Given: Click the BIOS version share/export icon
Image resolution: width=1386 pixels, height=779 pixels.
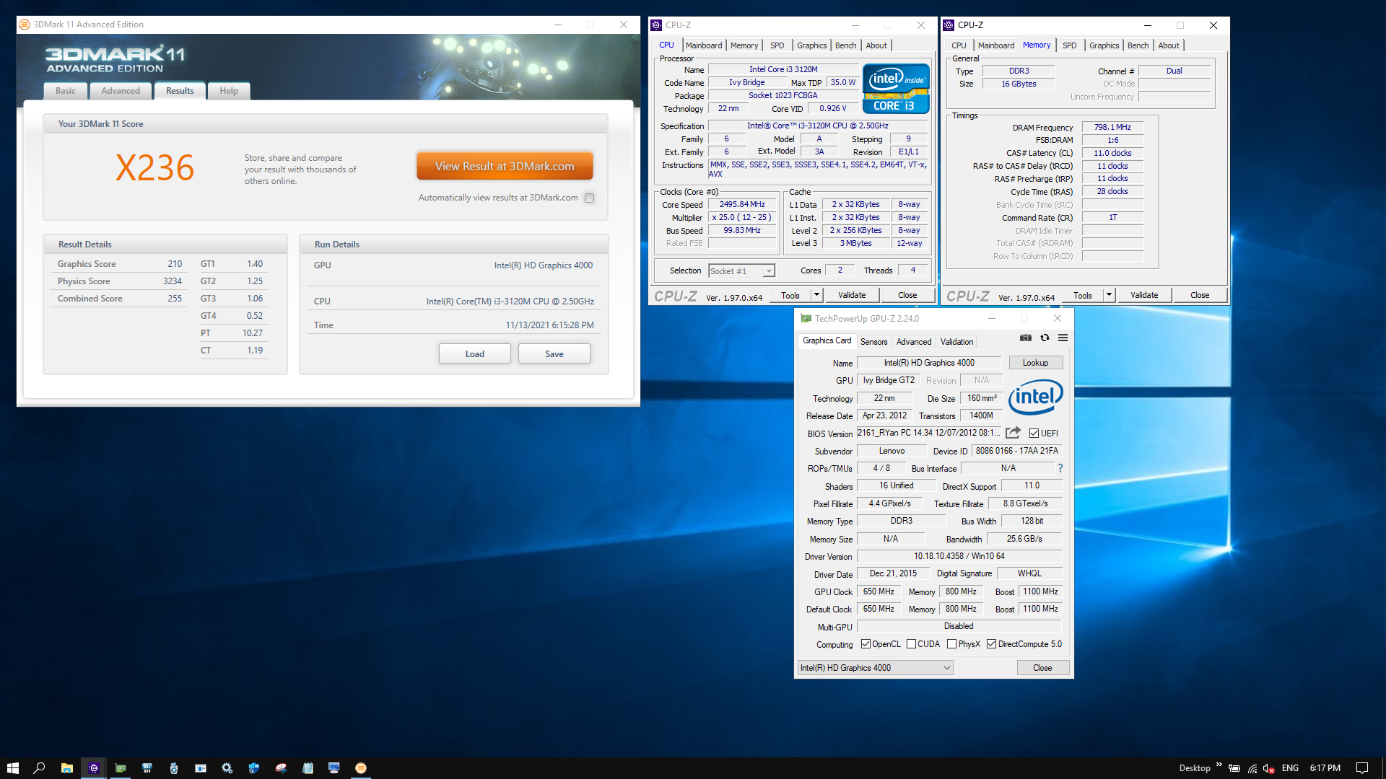Looking at the screenshot, I should coord(1014,433).
